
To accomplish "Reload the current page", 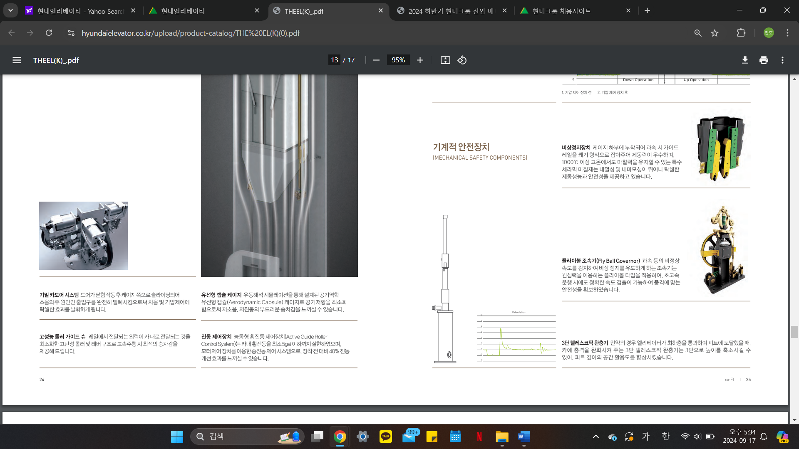I will (49, 33).
